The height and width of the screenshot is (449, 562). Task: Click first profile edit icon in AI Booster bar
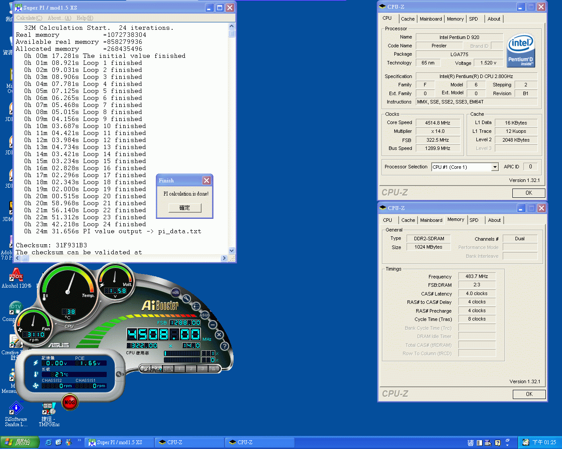146,369
